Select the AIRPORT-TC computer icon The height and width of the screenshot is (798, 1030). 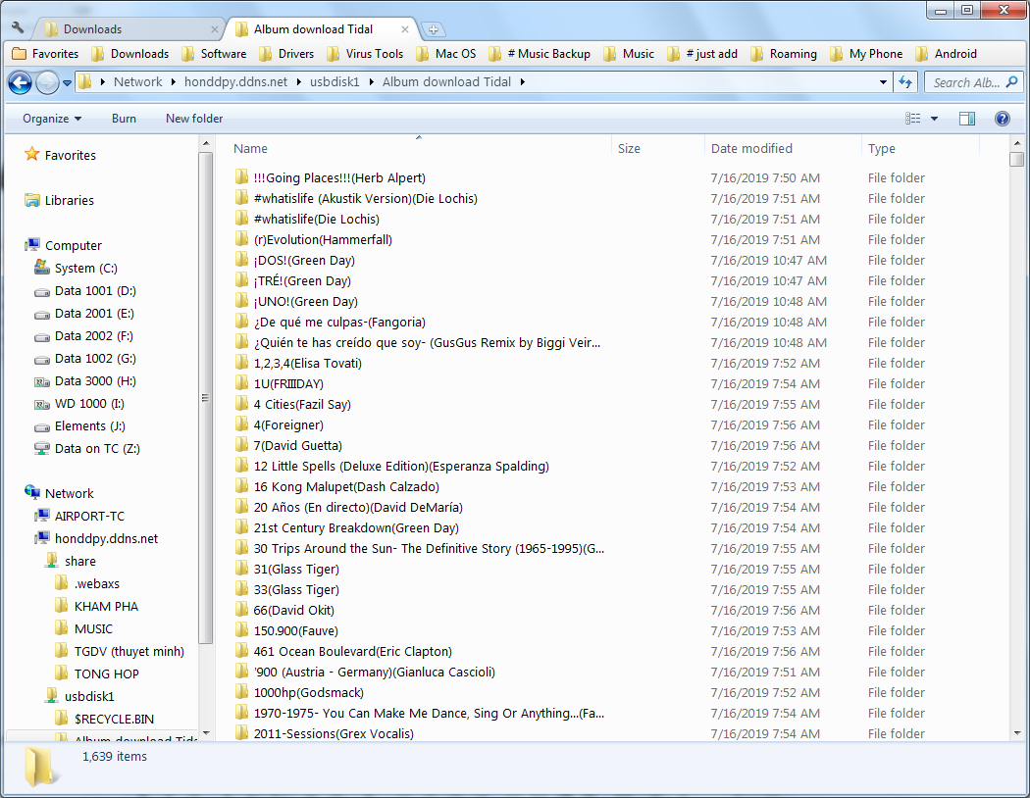coord(42,515)
